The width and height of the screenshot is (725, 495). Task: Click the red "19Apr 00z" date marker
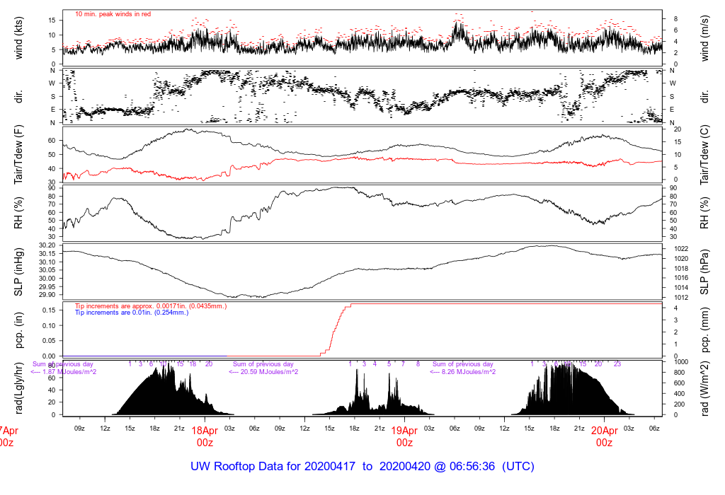pyautogui.click(x=404, y=436)
